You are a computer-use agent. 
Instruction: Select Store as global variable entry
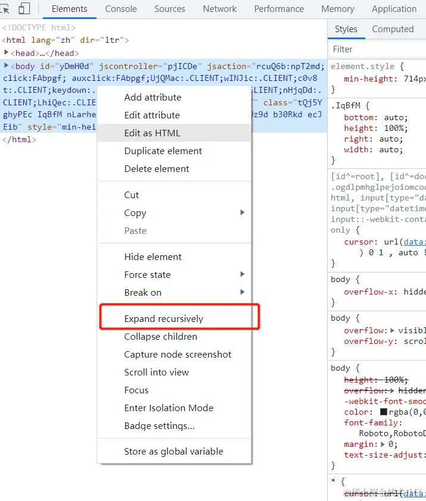[175, 452]
